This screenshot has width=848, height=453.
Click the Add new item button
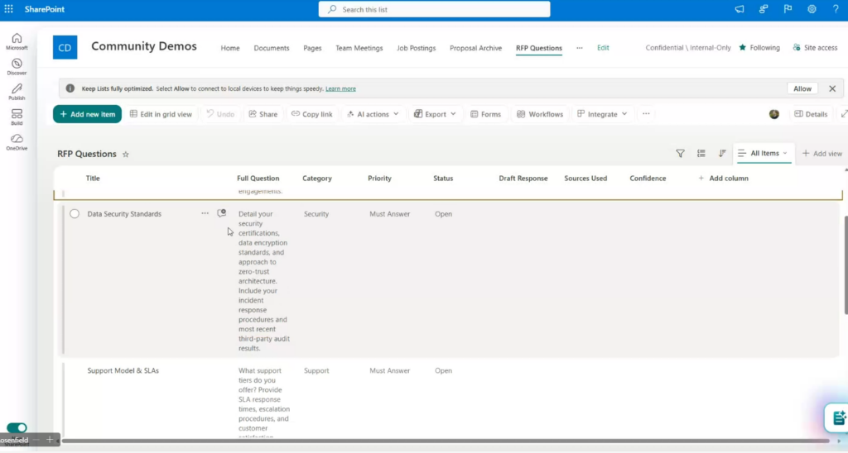point(87,114)
